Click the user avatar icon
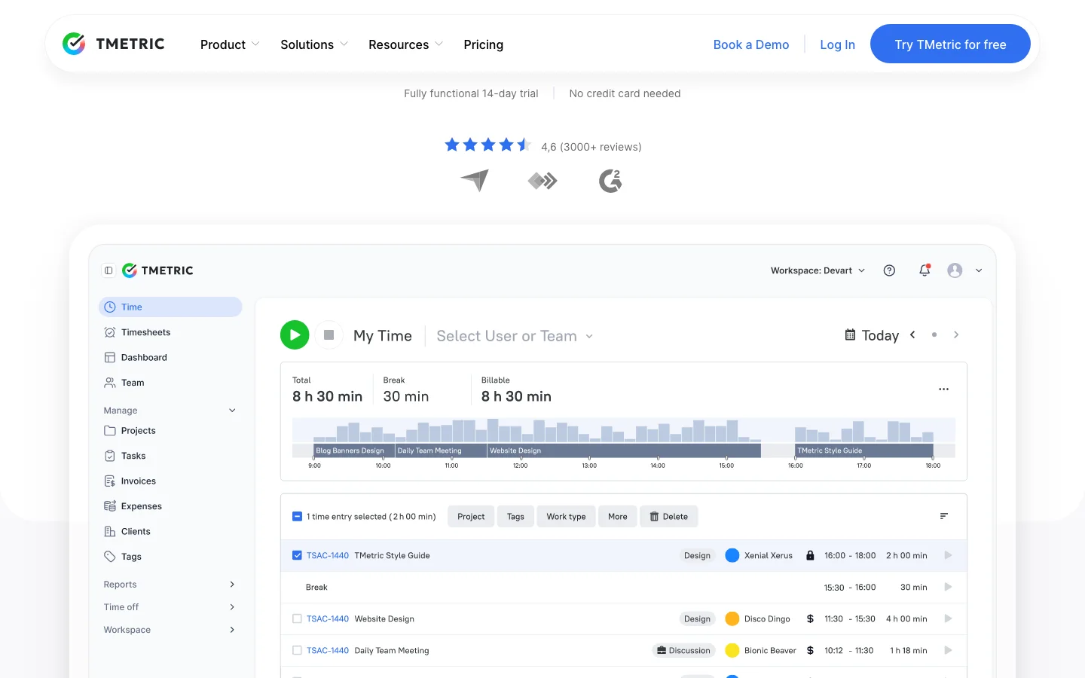This screenshot has height=678, width=1085. pos(955,270)
